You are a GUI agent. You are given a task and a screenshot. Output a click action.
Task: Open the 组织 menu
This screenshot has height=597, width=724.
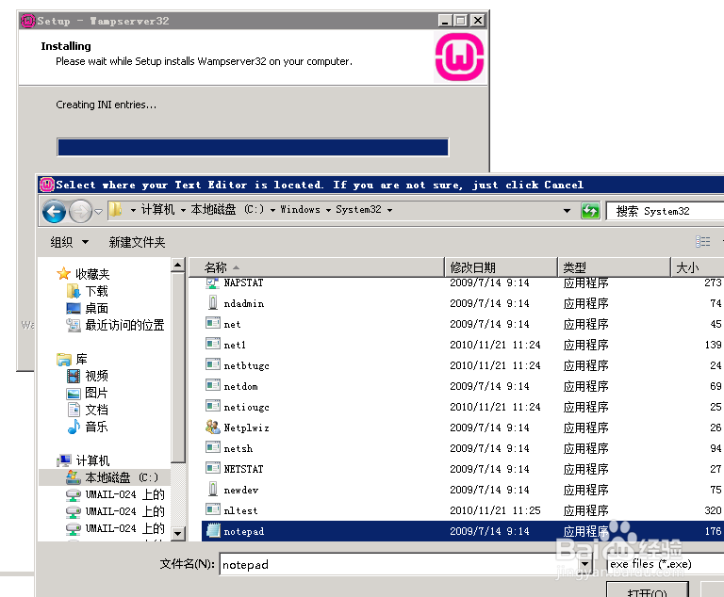point(69,242)
